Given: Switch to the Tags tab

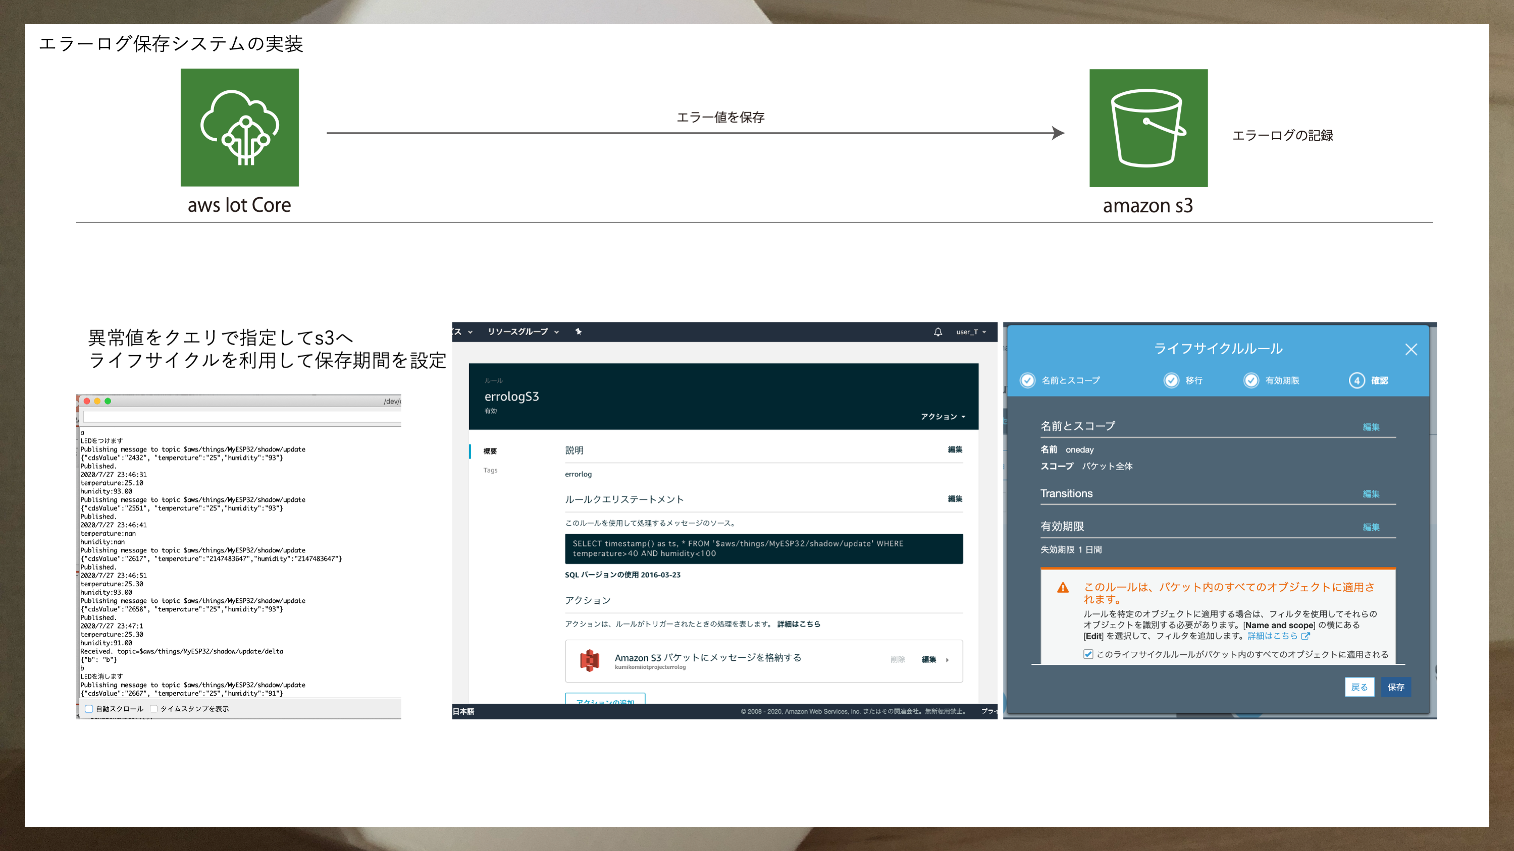Looking at the screenshot, I should click(x=490, y=470).
